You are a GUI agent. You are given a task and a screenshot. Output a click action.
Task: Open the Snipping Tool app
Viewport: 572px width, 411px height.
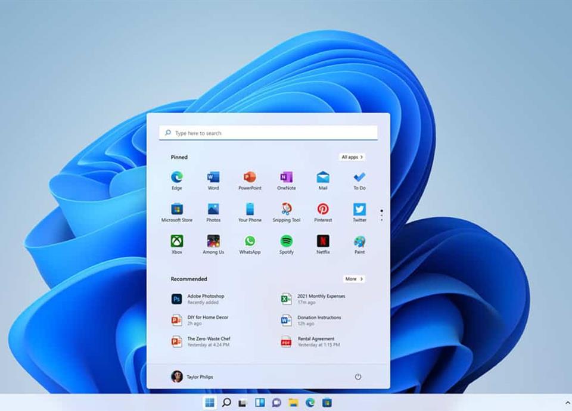286,210
